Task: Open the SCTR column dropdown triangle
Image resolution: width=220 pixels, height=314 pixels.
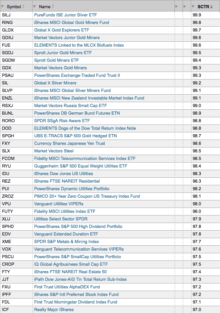Action: 193,7
